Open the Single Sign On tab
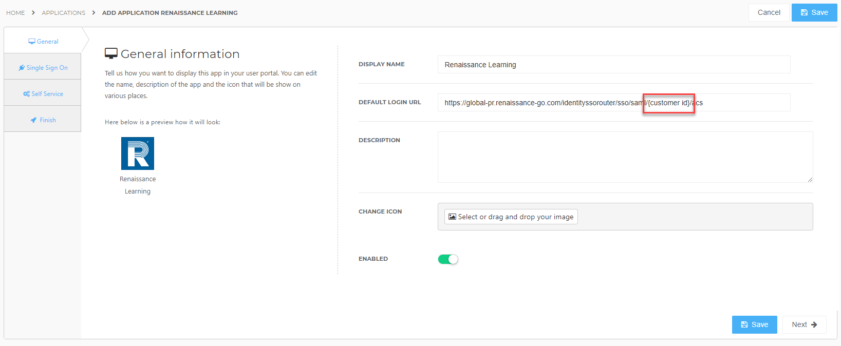Viewport: 841px width, 346px height. [x=43, y=67]
